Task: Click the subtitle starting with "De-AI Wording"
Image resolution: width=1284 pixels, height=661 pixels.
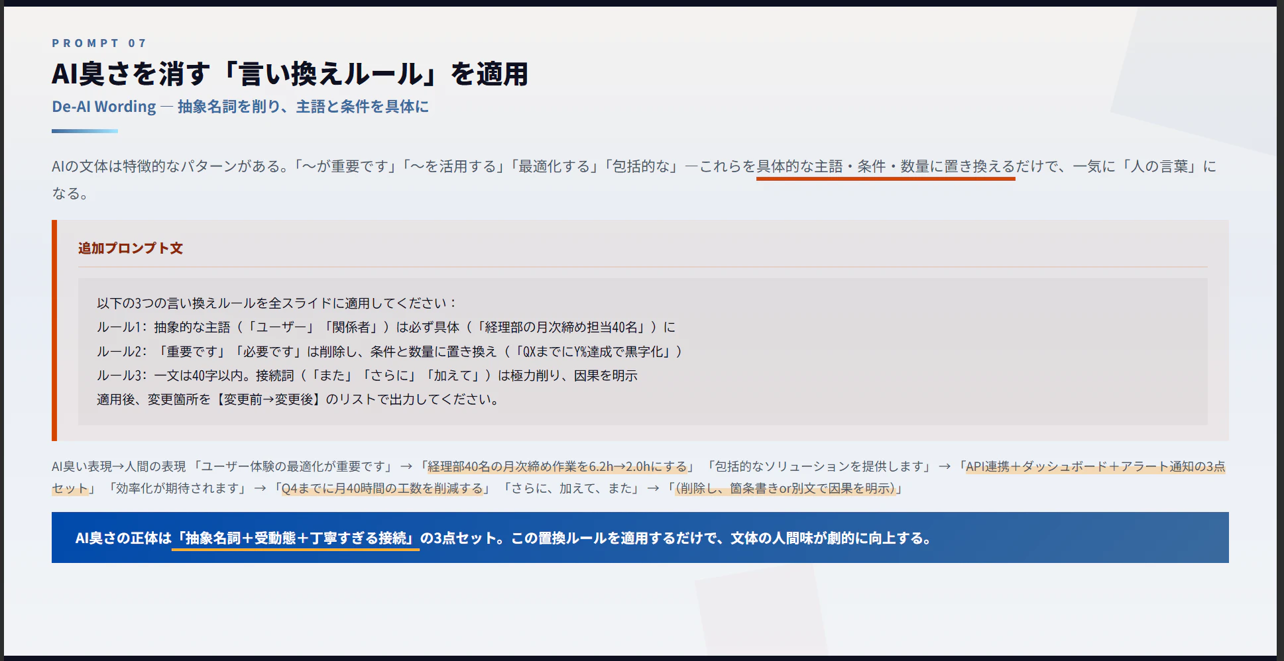Action: (x=240, y=107)
